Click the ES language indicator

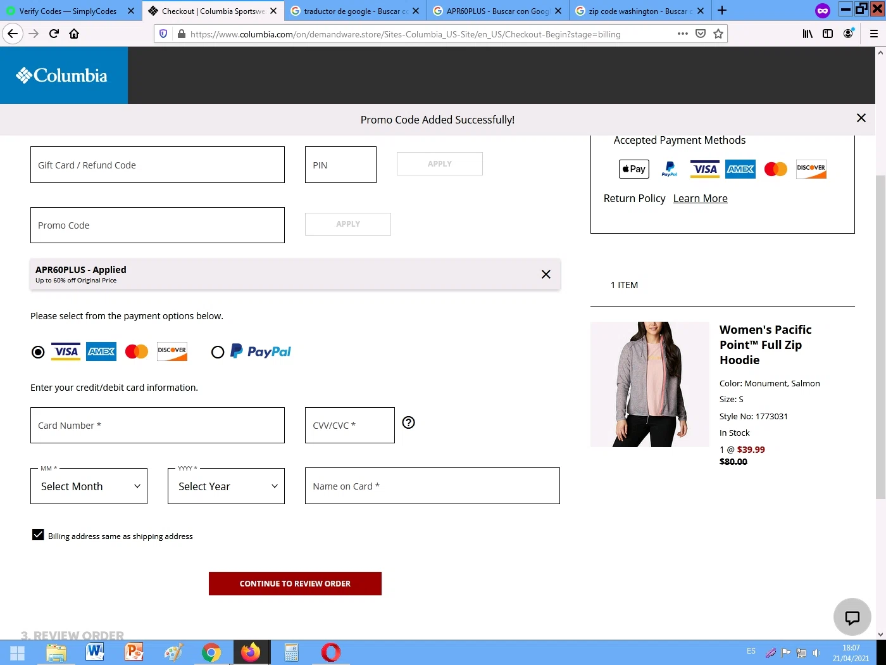751,651
